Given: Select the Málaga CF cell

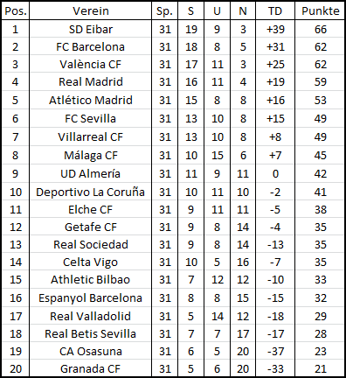Looking at the screenshot, I should 91,155.
